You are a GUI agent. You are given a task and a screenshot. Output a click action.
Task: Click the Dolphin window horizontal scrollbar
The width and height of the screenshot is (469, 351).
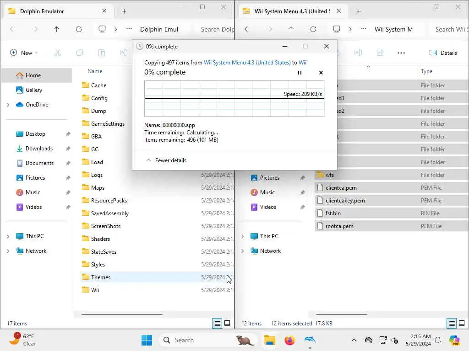122,314
